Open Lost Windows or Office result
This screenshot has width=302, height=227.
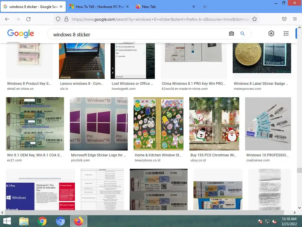(x=132, y=84)
